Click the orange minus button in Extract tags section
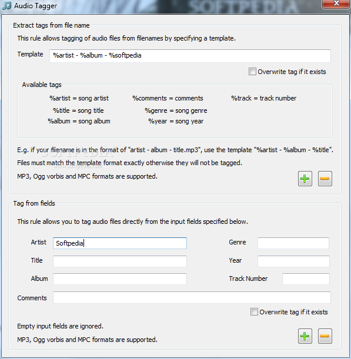Screen dimensions: 351x359 coord(325,179)
